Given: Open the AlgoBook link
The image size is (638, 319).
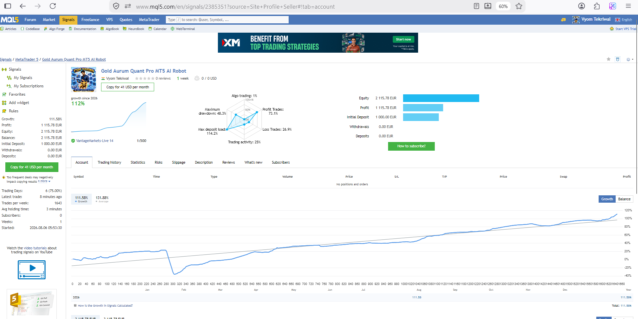Looking at the screenshot, I should point(110,29).
